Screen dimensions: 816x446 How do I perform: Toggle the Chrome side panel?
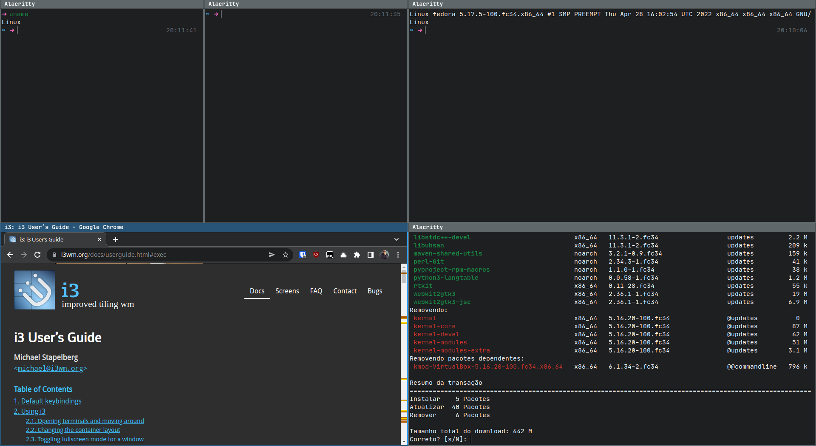click(371, 255)
